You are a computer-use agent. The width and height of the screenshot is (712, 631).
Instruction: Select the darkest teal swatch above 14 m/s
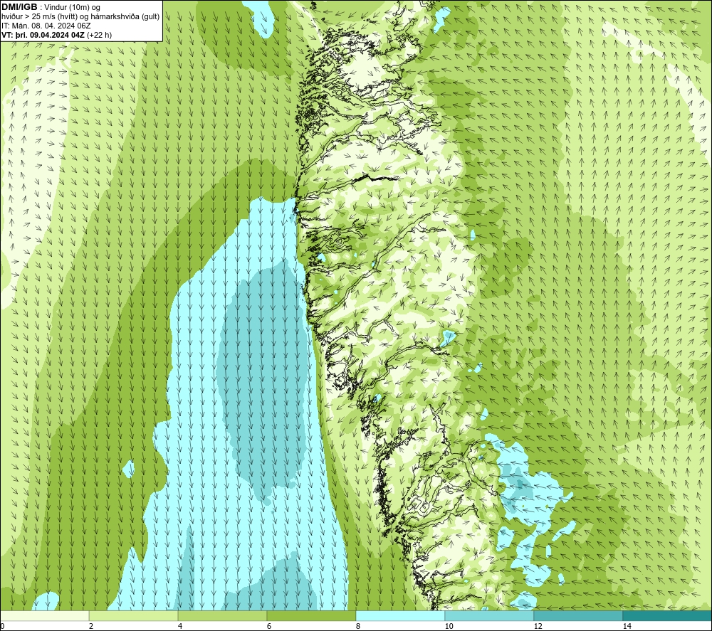667,615
